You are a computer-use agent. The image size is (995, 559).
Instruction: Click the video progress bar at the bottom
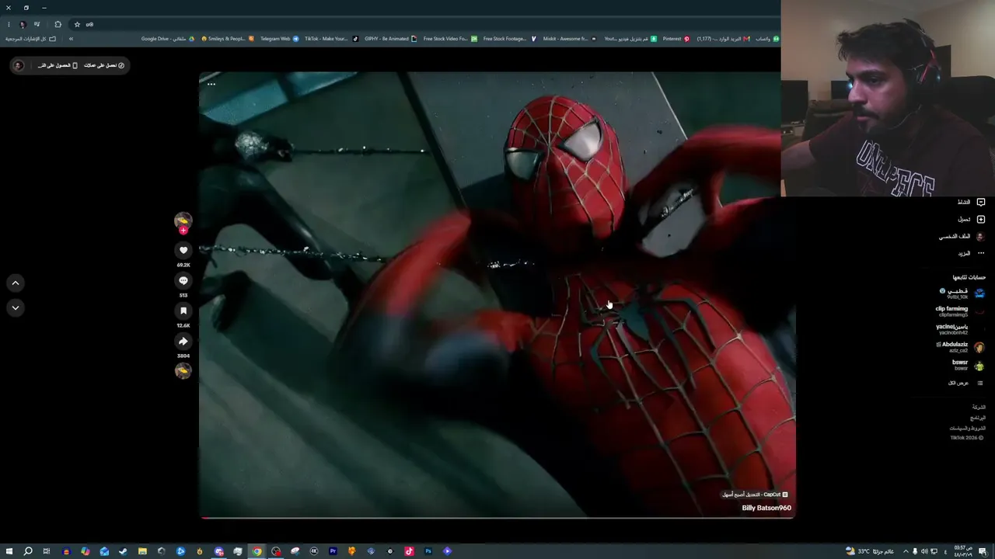point(497,517)
